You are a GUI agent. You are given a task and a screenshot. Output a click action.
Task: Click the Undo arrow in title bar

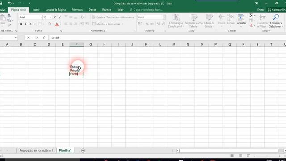point(10,3)
